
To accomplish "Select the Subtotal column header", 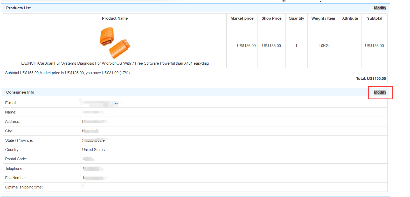I will pyautogui.click(x=375, y=18).
